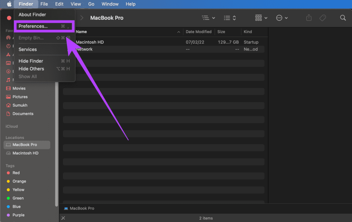Open the Window menu

point(110,4)
